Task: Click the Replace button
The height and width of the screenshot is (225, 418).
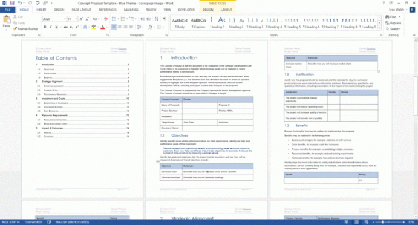Action: click(393, 23)
